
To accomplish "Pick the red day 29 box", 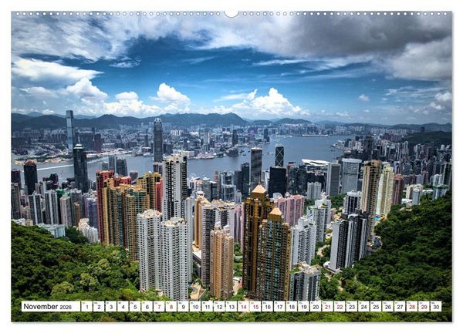I will [x=424, y=307].
